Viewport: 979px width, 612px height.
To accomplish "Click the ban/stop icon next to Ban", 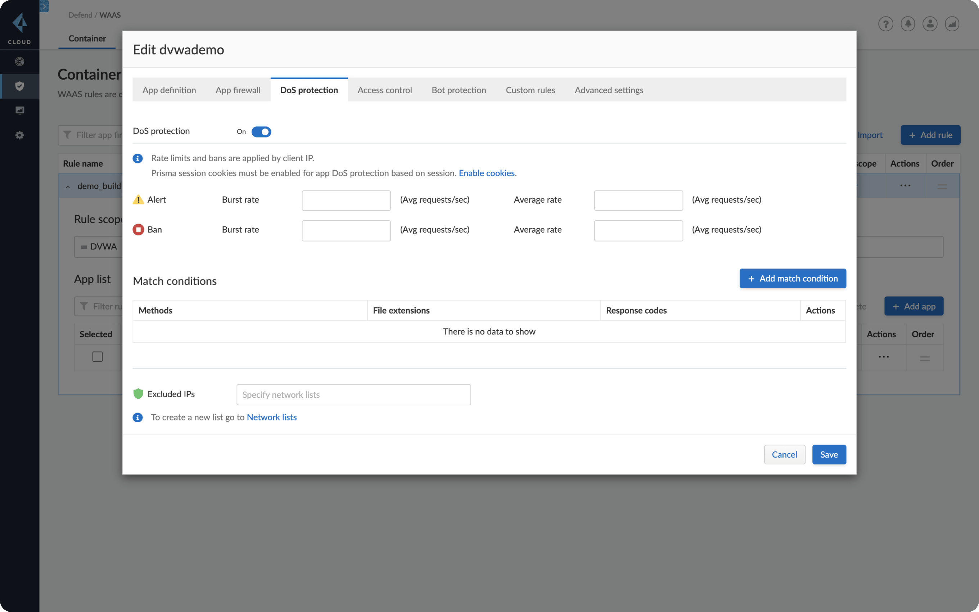I will (139, 229).
